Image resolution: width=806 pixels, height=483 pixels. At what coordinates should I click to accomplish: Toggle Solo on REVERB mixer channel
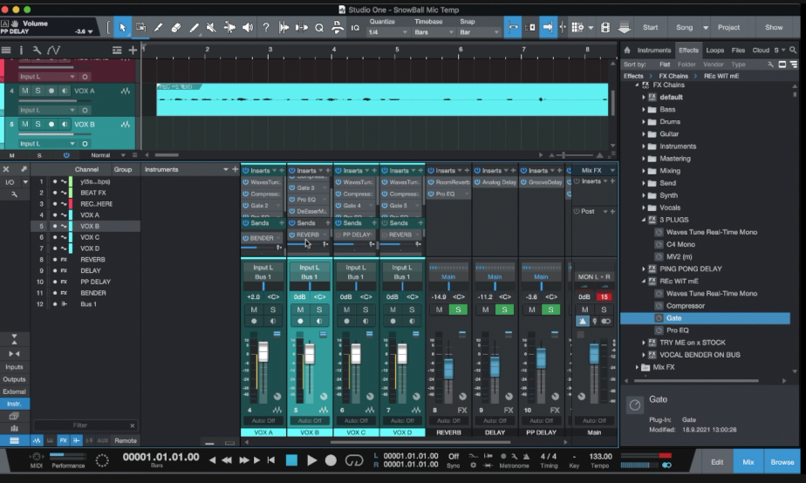(x=458, y=310)
